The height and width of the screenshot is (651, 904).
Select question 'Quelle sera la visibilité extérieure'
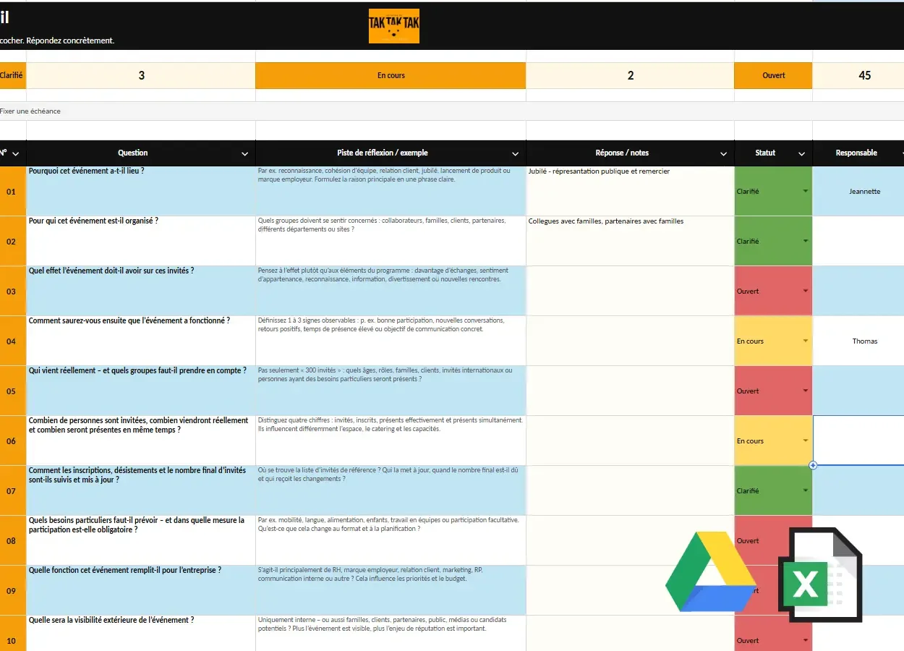click(x=111, y=620)
